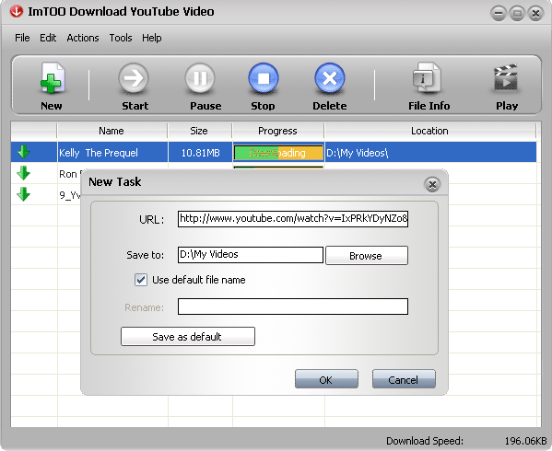Select the green arrow beside the Ron task

24,173
